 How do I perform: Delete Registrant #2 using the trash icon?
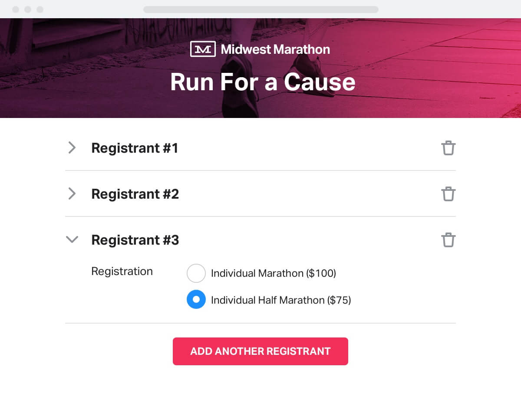[449, 194]
